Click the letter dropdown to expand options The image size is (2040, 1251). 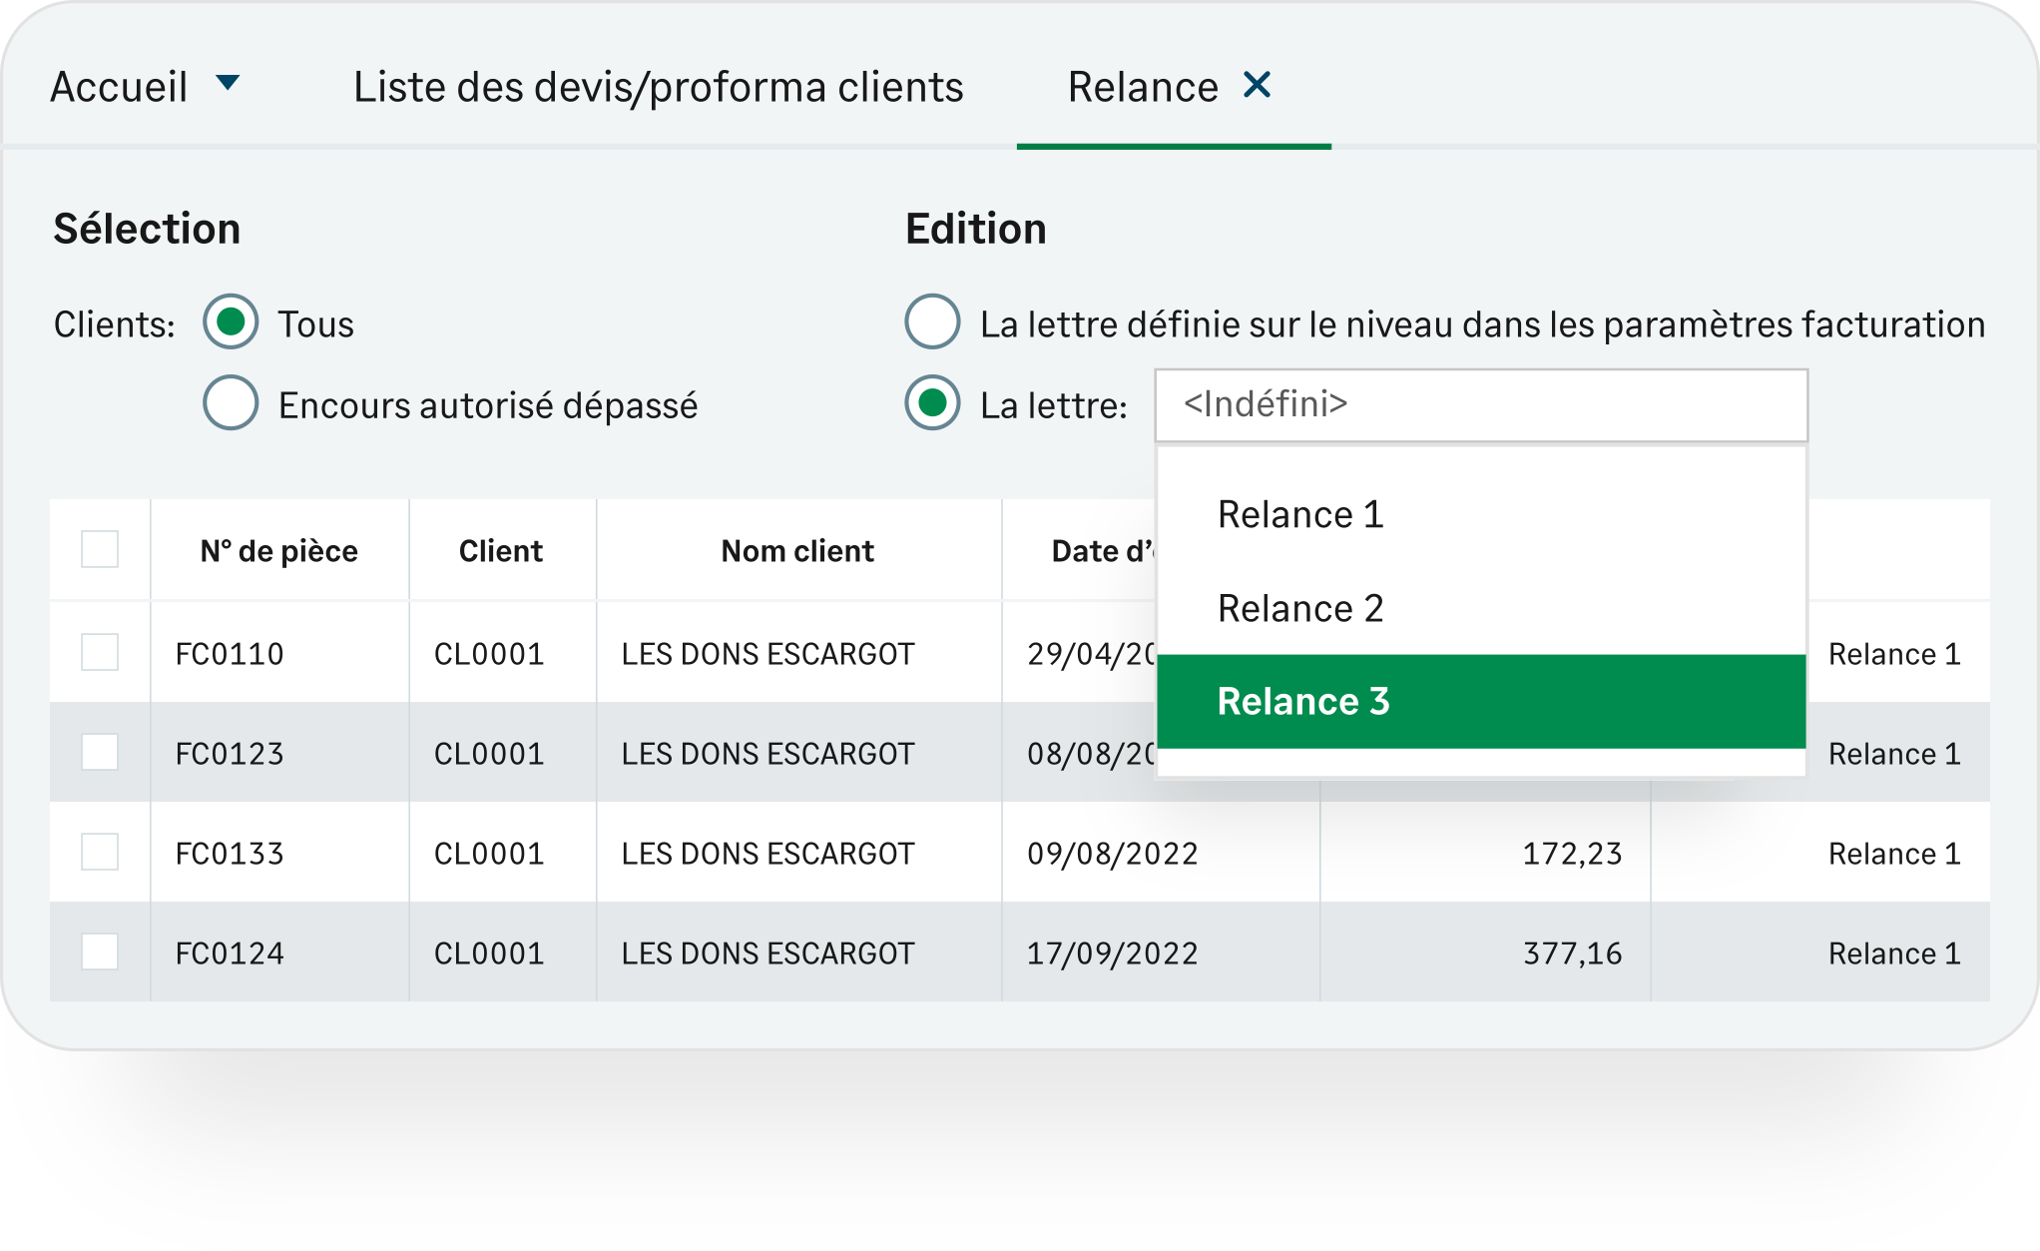[x=1475, y=404]
